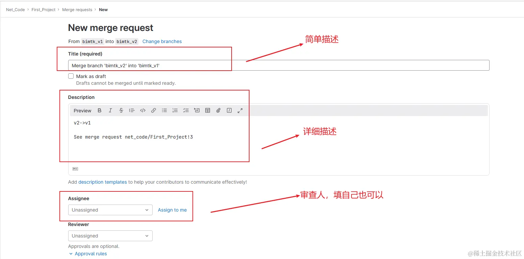Add a bullet list in description

164,110
